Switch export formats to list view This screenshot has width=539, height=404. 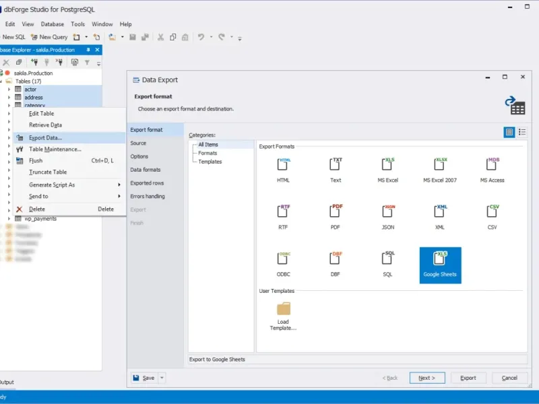click(x=522, y=132)
